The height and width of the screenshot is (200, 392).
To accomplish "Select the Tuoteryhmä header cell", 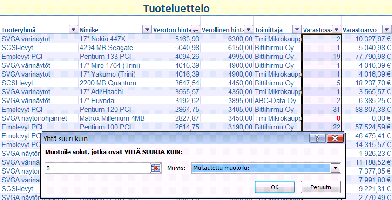I will point(35,30).
